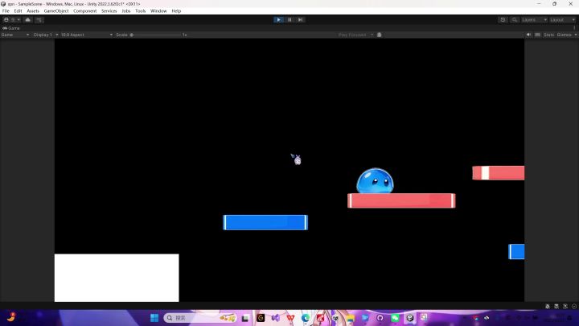Open the Jobs menu

[x=126, y=11]
